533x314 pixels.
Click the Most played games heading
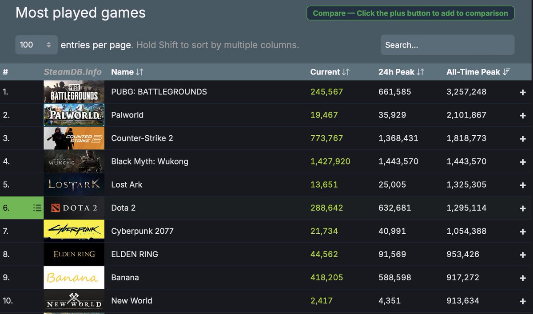80,12
